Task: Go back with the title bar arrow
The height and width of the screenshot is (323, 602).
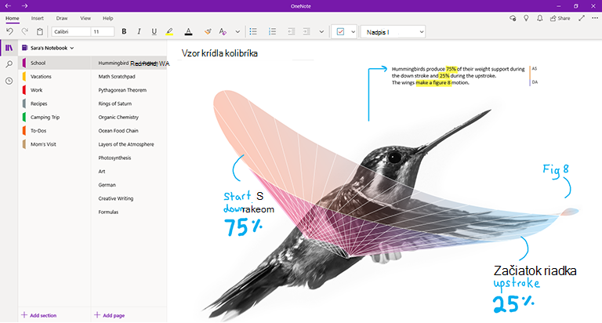Action: [x=8, y=5]
